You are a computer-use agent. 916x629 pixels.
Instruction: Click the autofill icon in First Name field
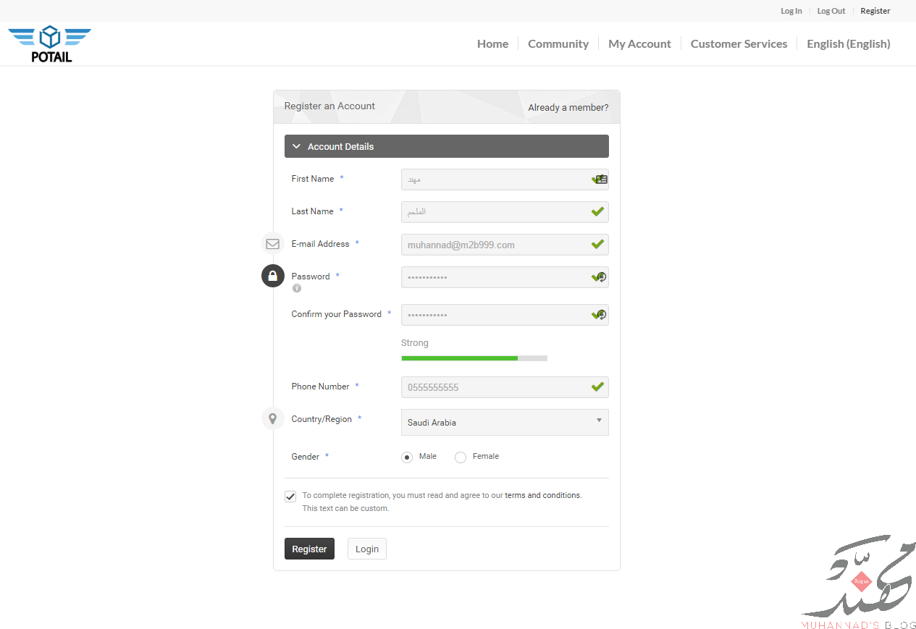[x=602, y=180]
